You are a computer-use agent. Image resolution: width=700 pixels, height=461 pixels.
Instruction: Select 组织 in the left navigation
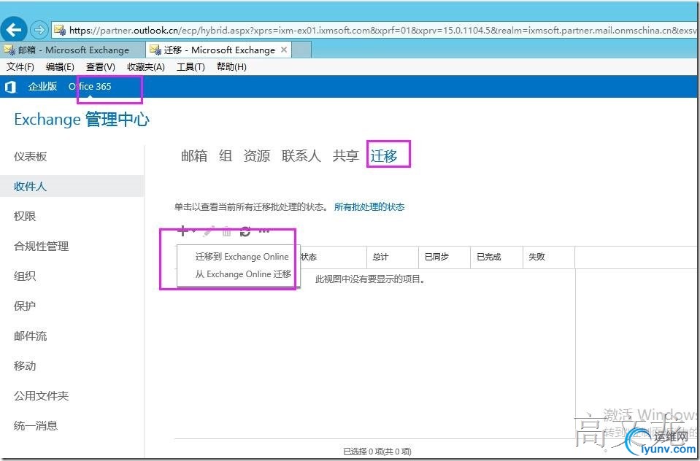[25, 276]
